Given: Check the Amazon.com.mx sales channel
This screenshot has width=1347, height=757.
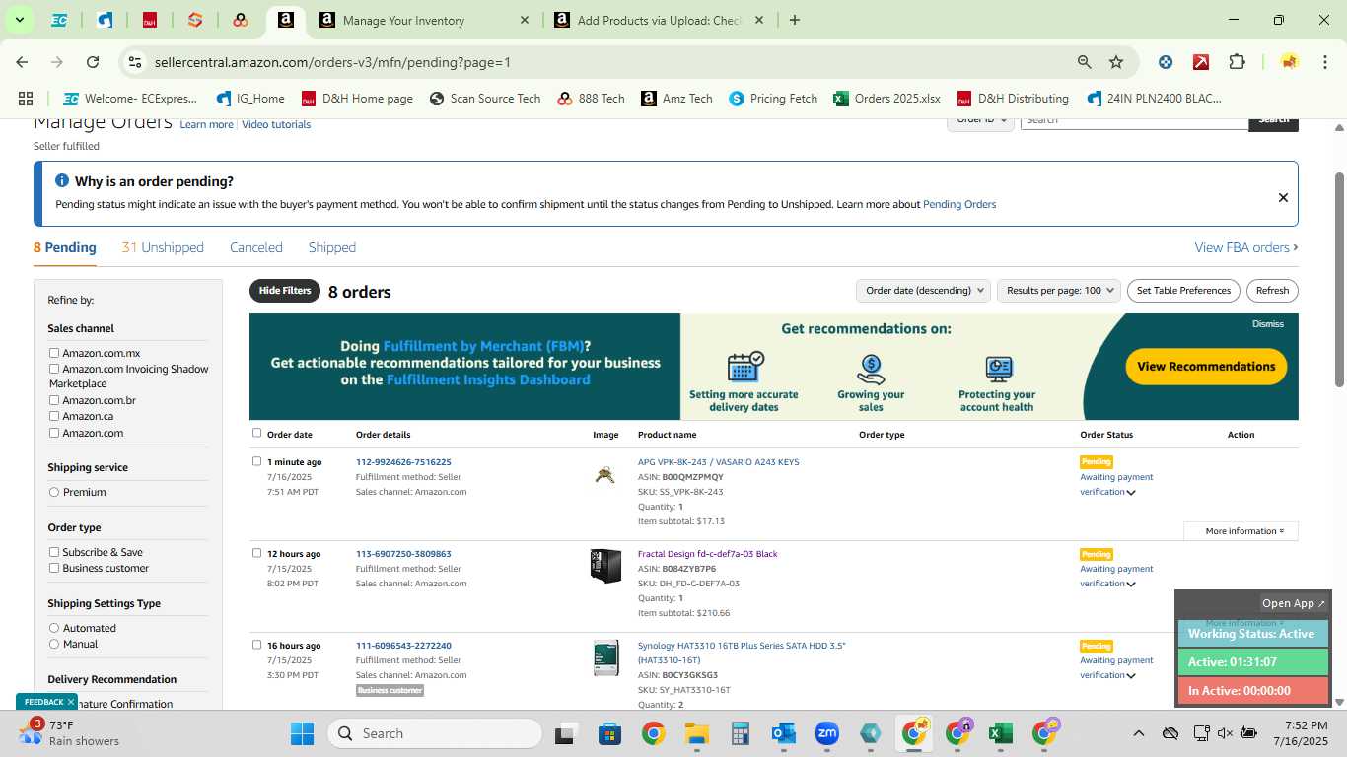Looking at the screenshot, I should tap(54, 353).
